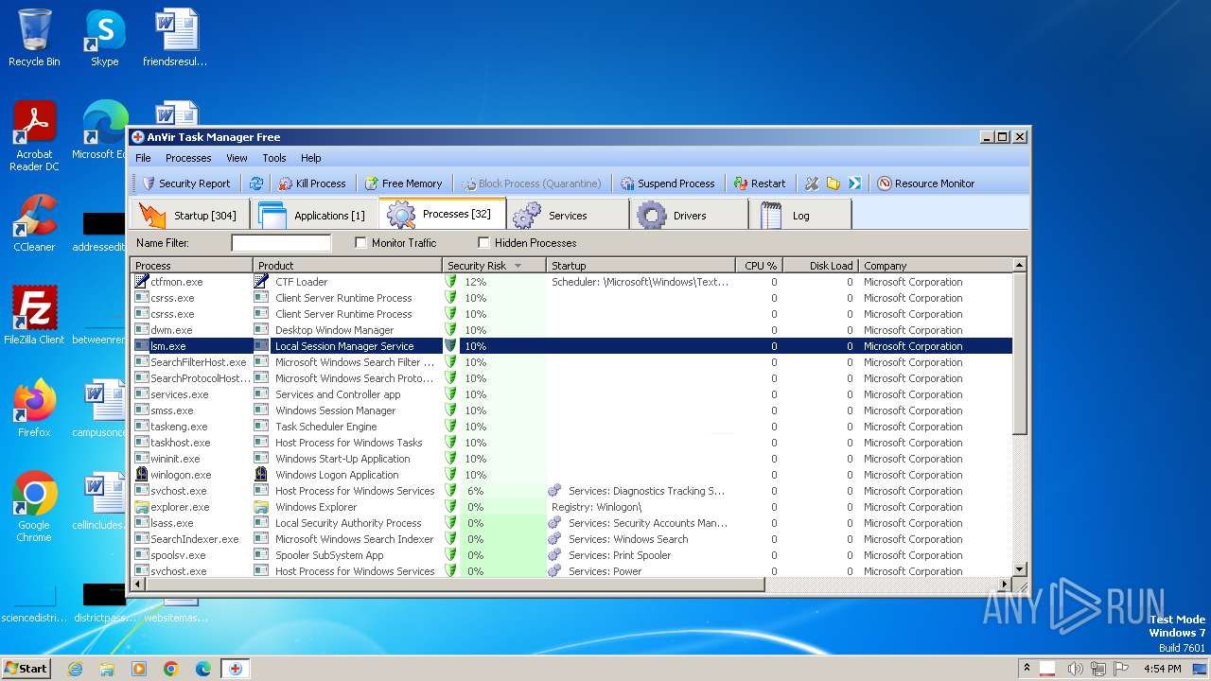Image resolution: width=1211 pixels, height=681 pixels.
Task: Open the Resource Monitor
Action: tap(925, 183)
